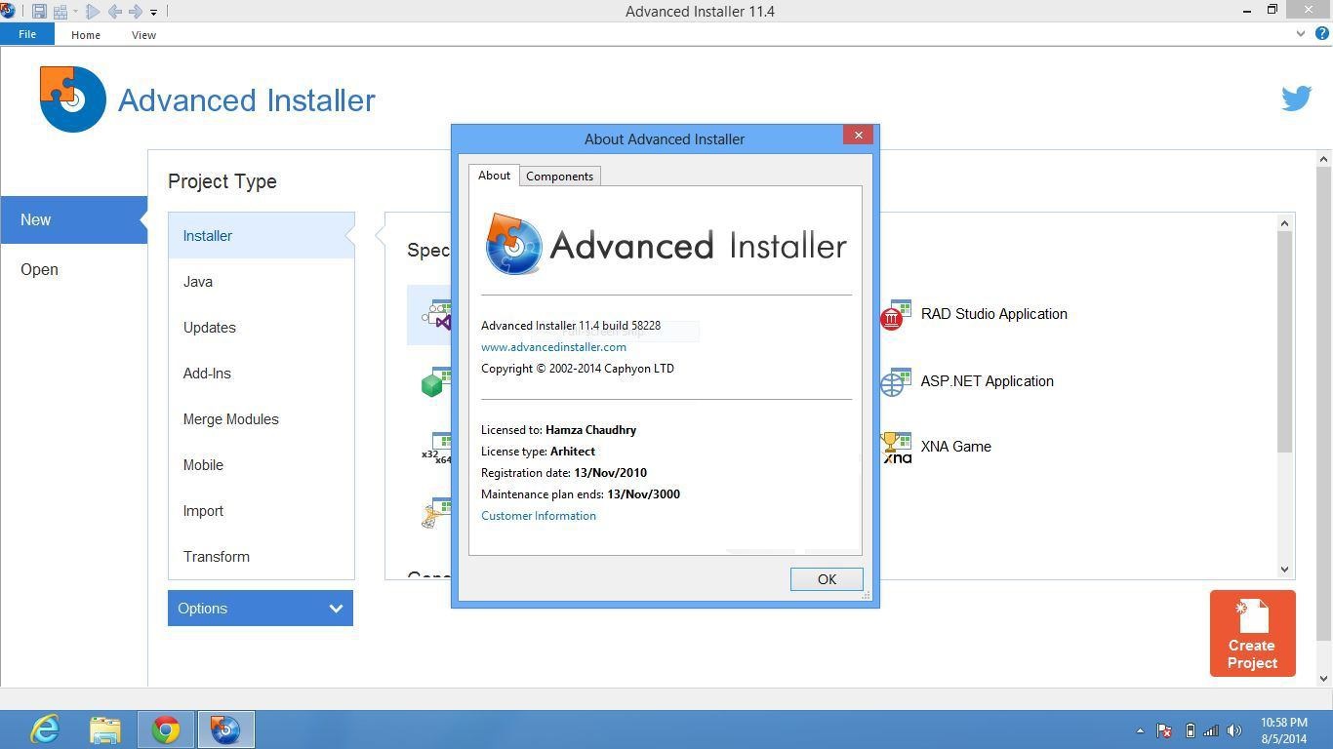
Task: Select the XNA Game label
Action: pos(955,447)
